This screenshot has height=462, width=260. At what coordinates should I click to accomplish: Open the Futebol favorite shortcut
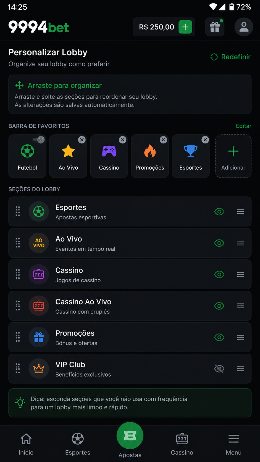(27, 156)
